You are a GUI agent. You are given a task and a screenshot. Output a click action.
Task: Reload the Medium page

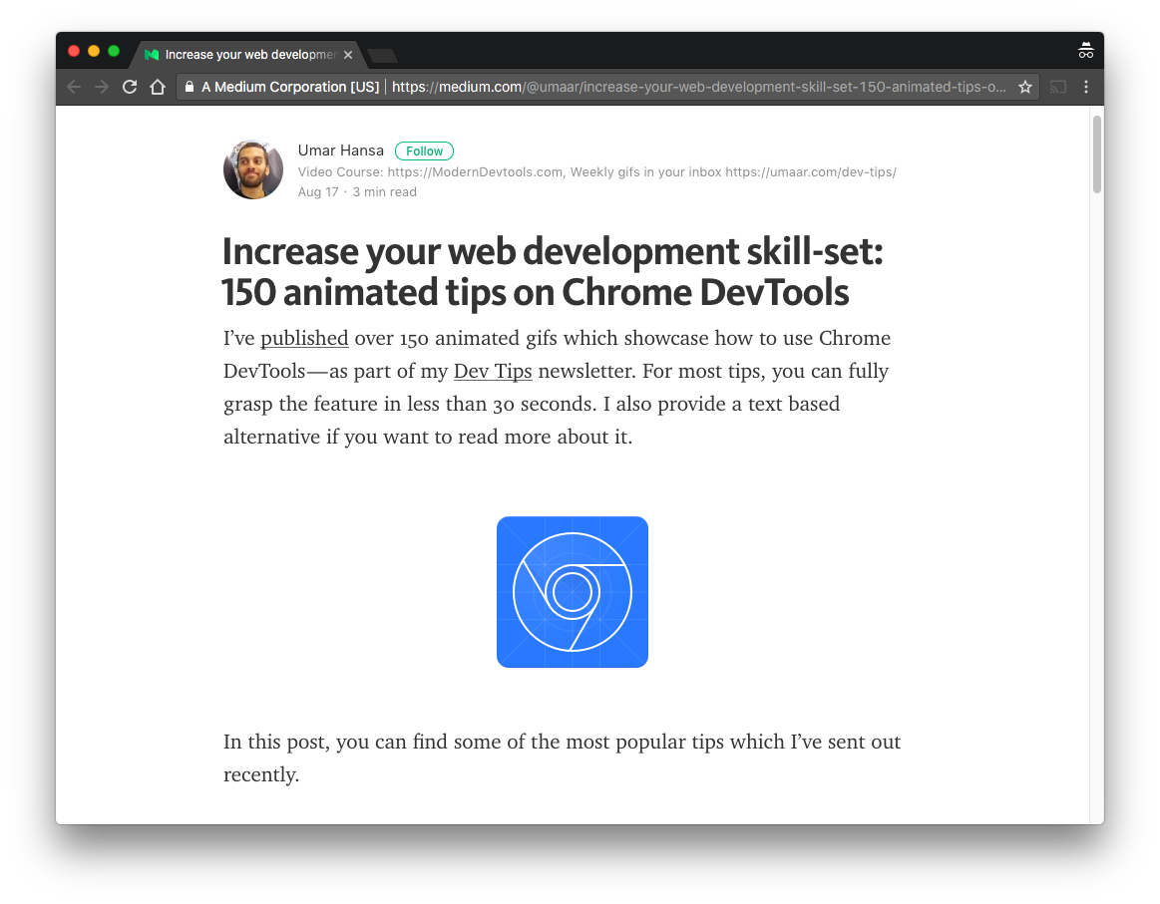pyautogui.click(x=130, y=88)
